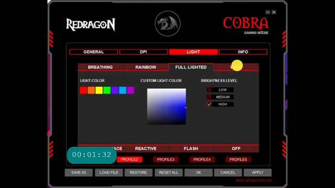Click inside the custom light color picker
335x188 pixels.
pyautogui.click(x=166, y=107)
